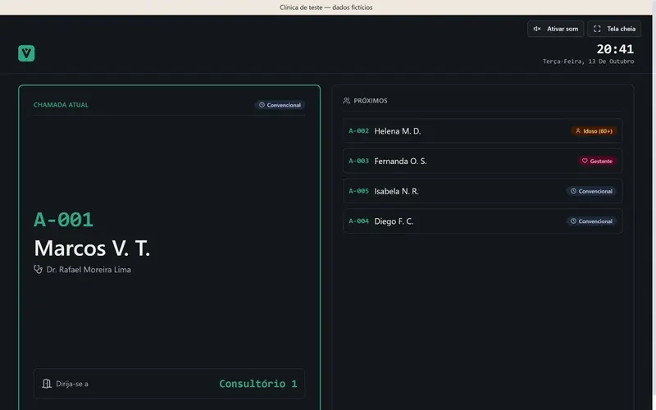Click the Idoso (60+) badge for Helena
Viewport: 656px width, 410px height.
[x=594, y=131]
